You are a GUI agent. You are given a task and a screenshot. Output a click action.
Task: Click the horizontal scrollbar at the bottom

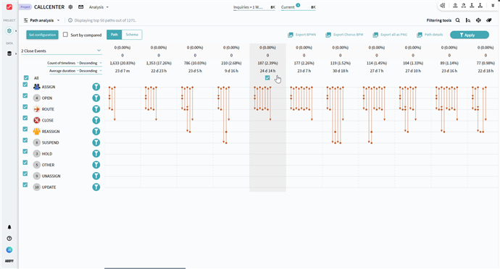pos(145,268)
